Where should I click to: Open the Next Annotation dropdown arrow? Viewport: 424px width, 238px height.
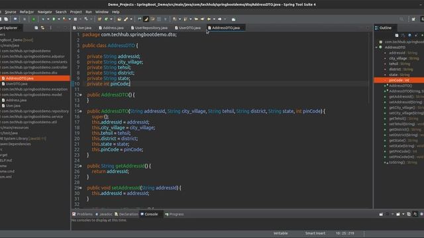pyautogui.click(x=180, y=19)
